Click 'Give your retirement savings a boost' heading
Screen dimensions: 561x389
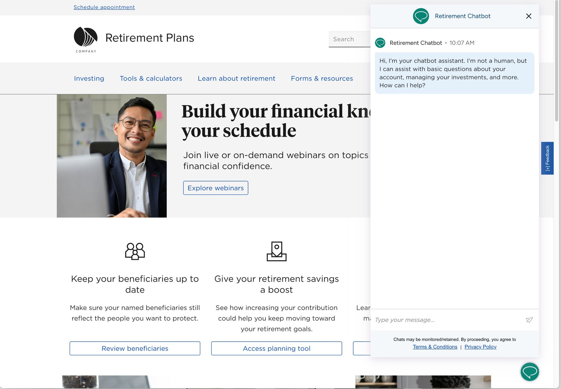click(x=276, y=284)
